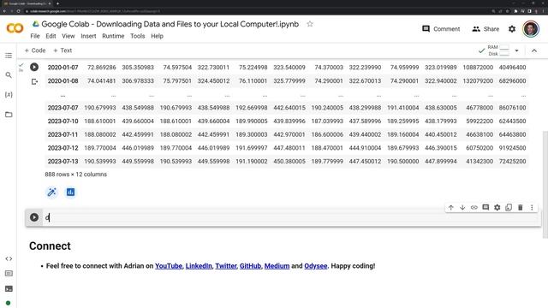Open the command palette icon
The height and width of the screenshot is (308, 548).
9,274
